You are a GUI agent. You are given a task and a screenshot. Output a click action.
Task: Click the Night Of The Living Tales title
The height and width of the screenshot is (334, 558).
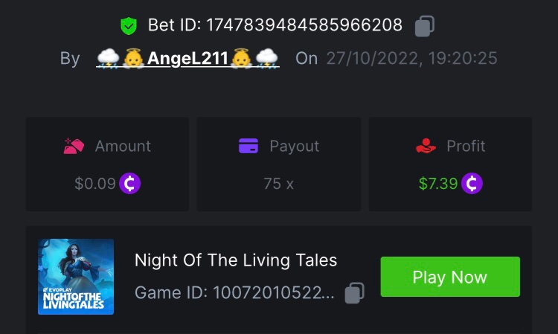pos(236,260)
